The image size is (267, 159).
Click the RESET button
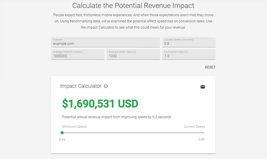coord(210,67)
